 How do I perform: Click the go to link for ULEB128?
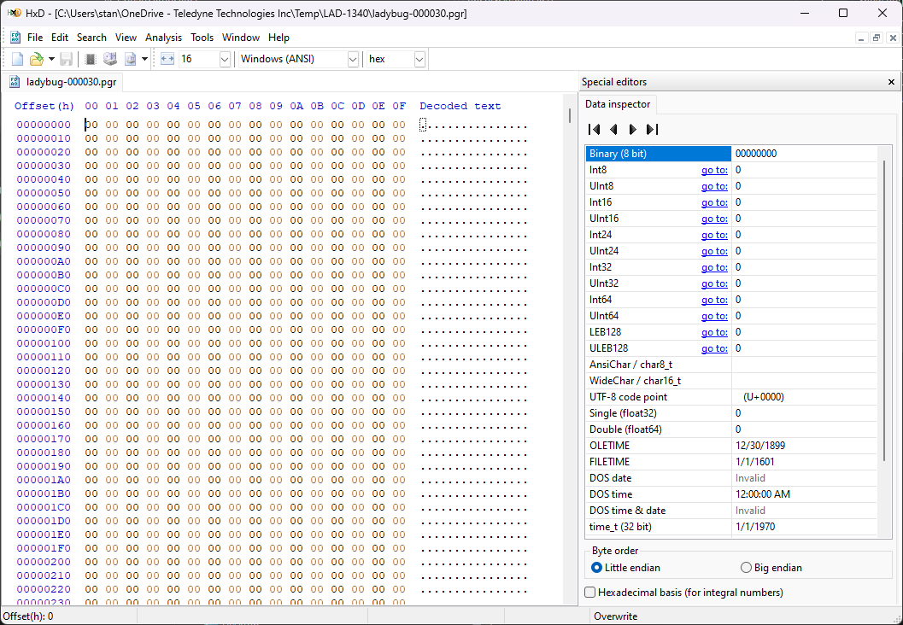coord(714,348)
